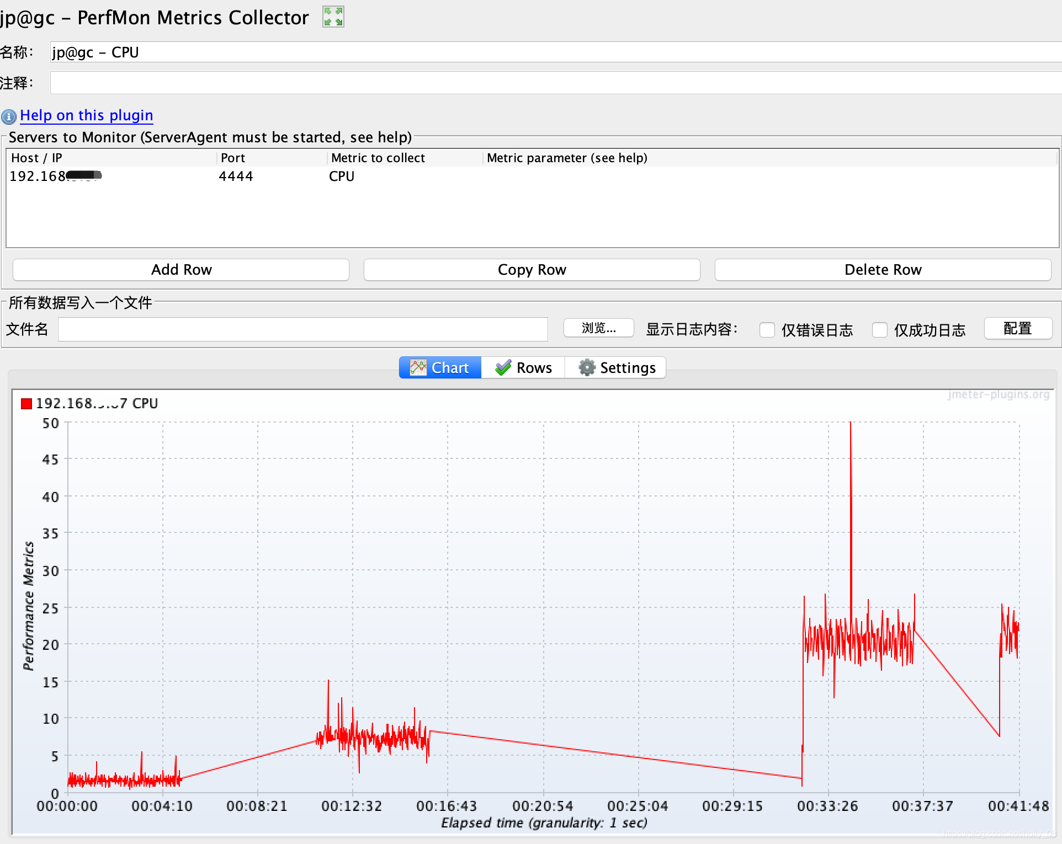The image size is (1062, 844).
Task: Click the 名称 name input field
Action: pos(552,52)
